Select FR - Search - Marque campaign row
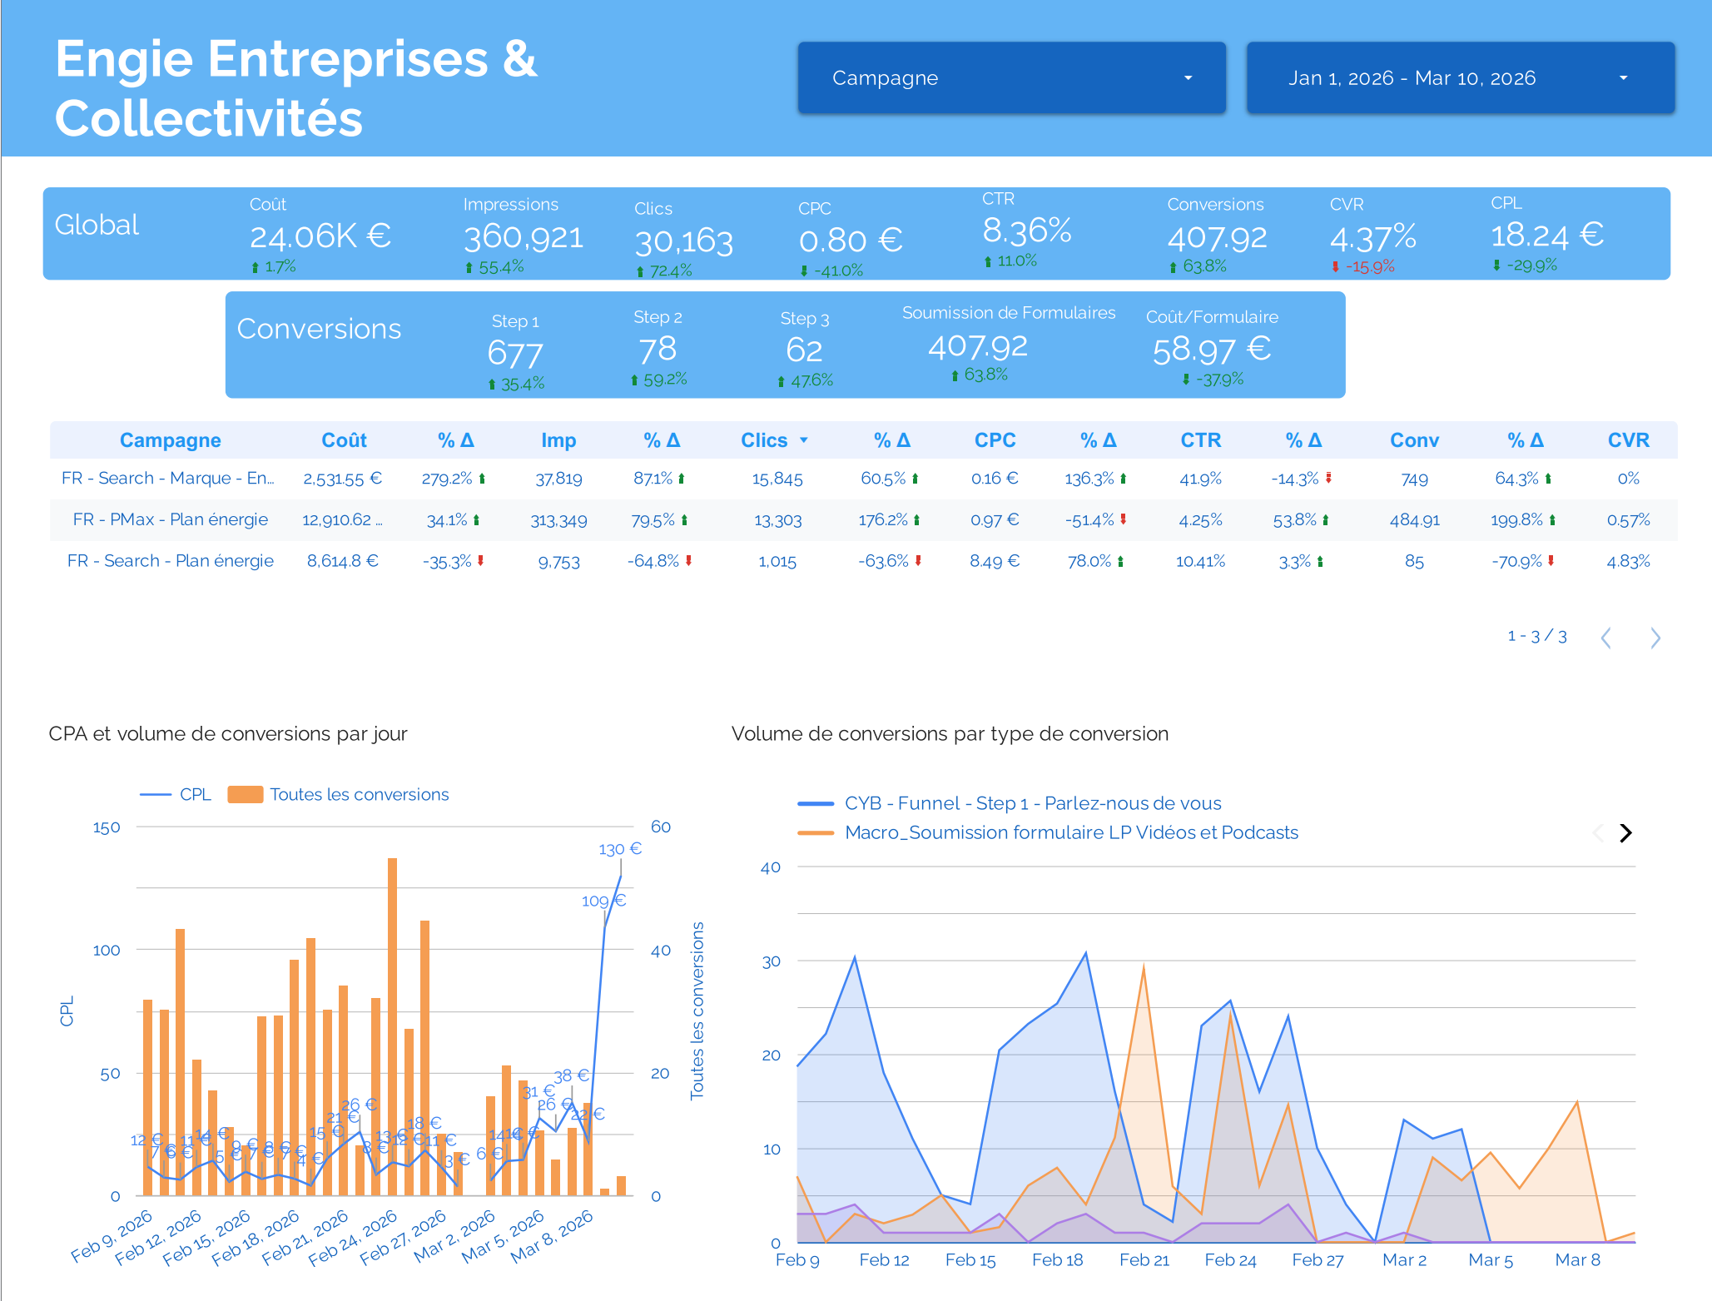This screenshot has width=1712, height=1301. click(167, 478)
